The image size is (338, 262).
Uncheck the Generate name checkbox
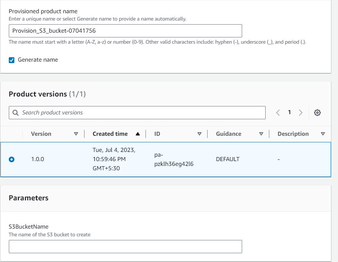pos(12,59)
